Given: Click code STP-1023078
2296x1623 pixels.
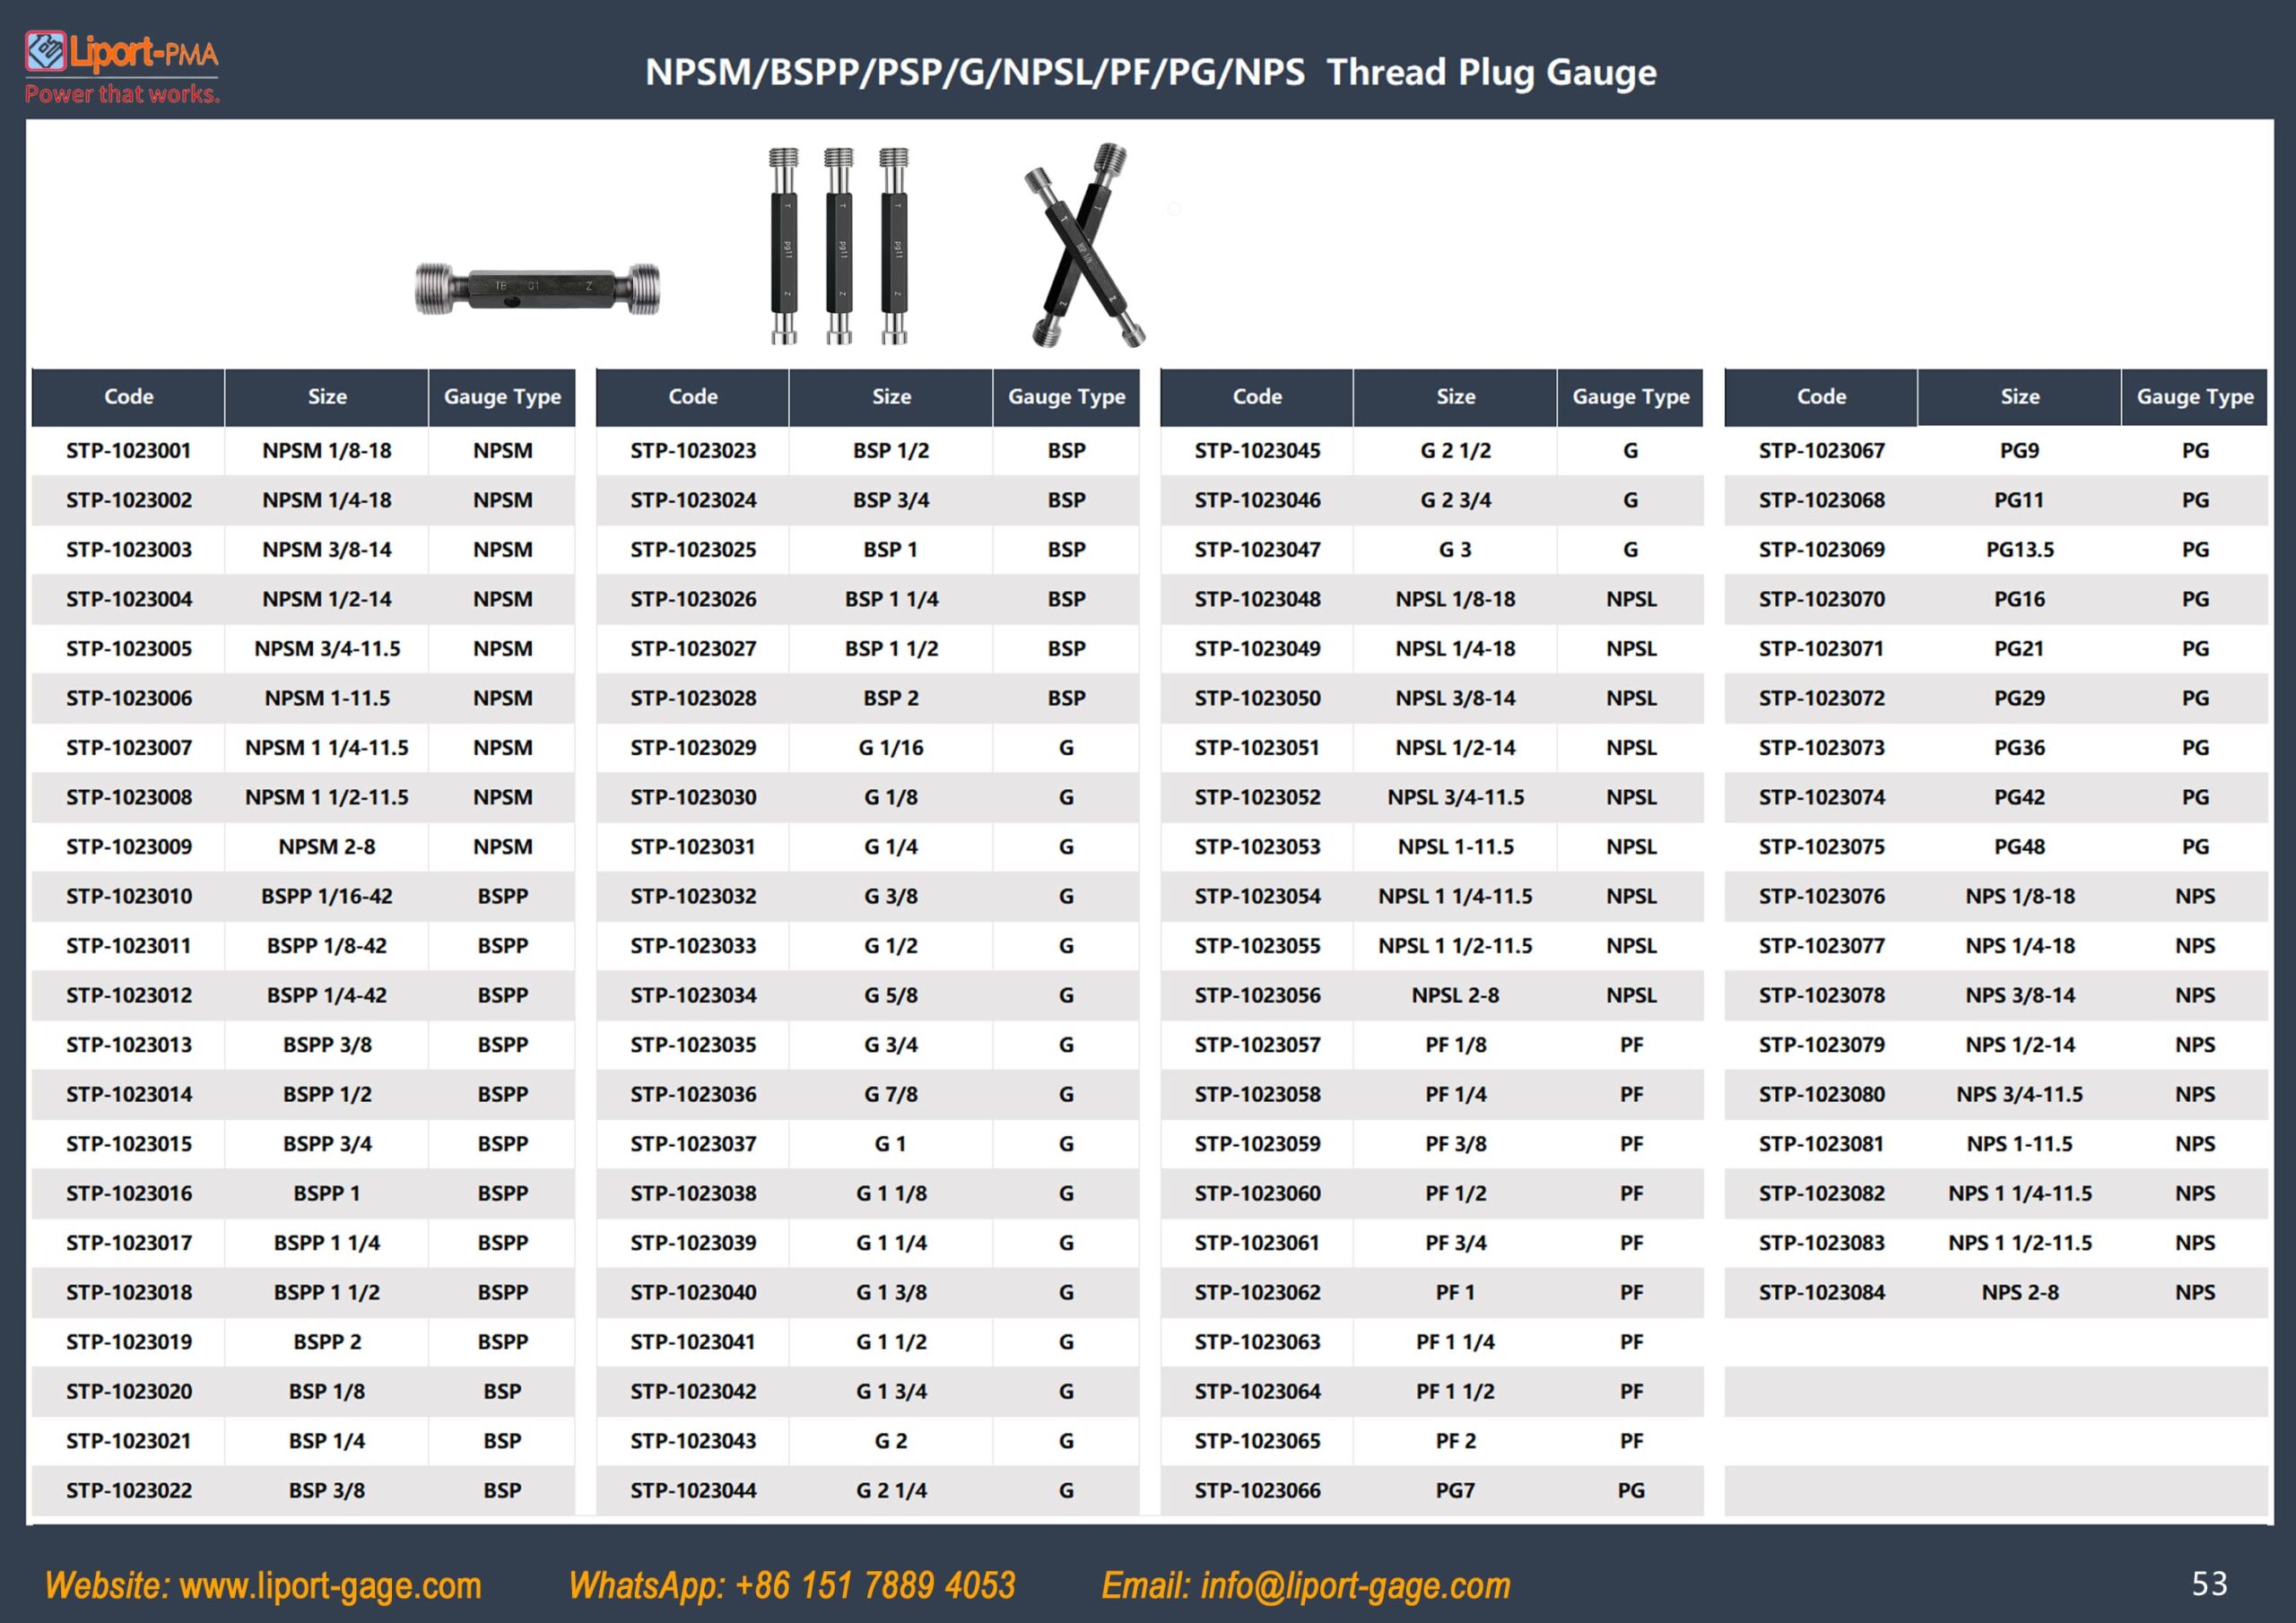Looking at the screenshot, I should point(1822,995).
